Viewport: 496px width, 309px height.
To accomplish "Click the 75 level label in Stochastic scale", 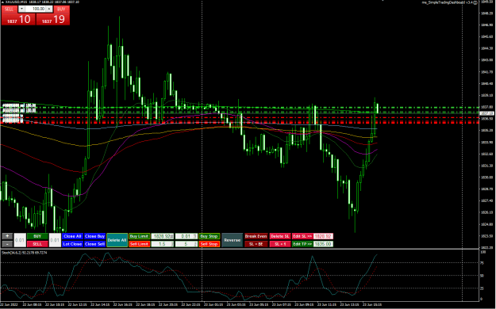I will click(483, 263).
